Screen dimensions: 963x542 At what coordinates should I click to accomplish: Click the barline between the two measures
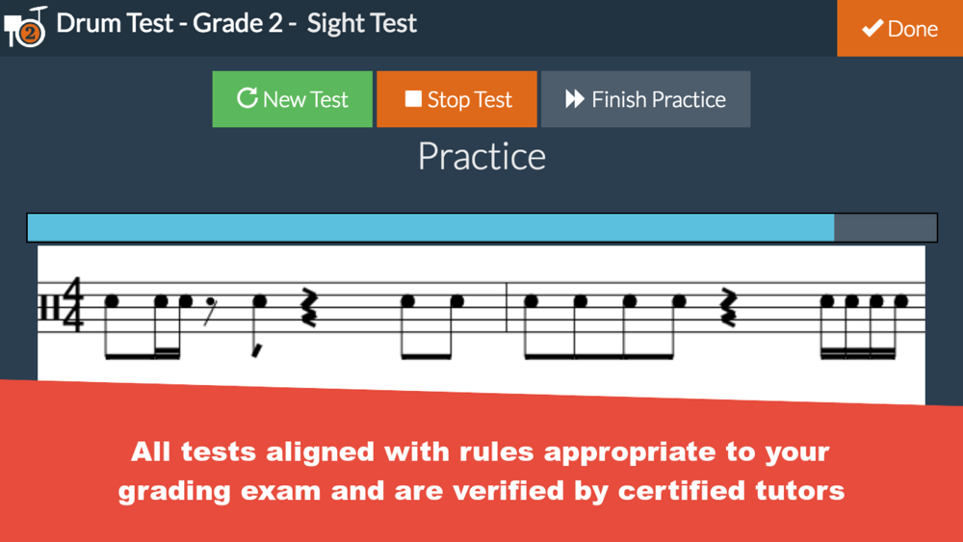507,307
